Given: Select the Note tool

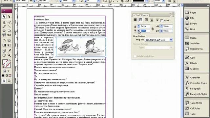Looking at the screenshot, I should (x=4, y=51).
